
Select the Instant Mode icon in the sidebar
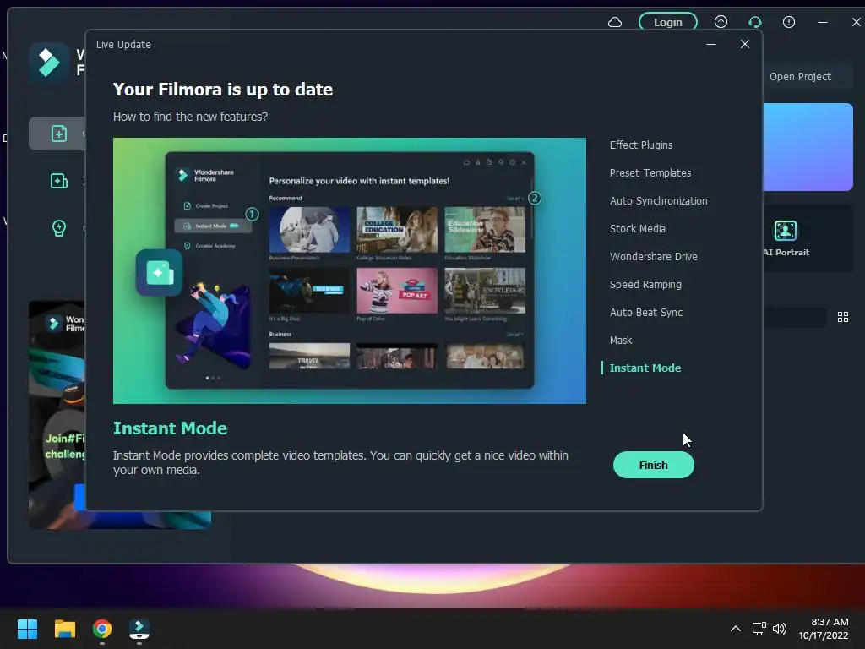[59, 181]
